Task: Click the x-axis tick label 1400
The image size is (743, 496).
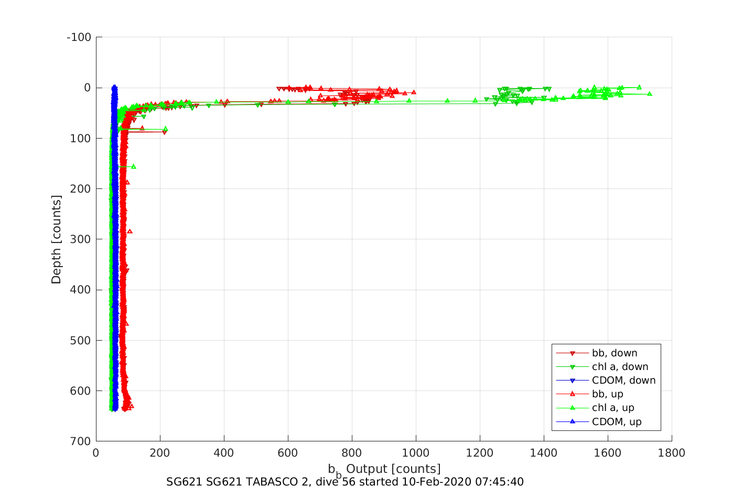Action: coord(544,453)
